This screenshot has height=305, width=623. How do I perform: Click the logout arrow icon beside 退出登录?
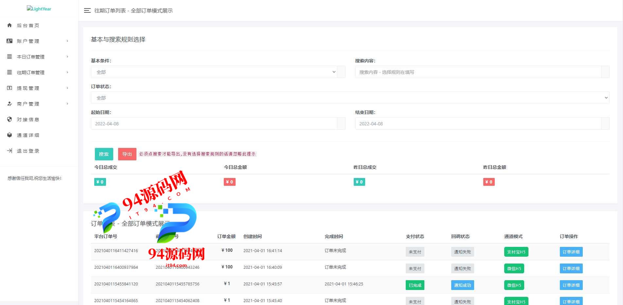tap(9, 151)
